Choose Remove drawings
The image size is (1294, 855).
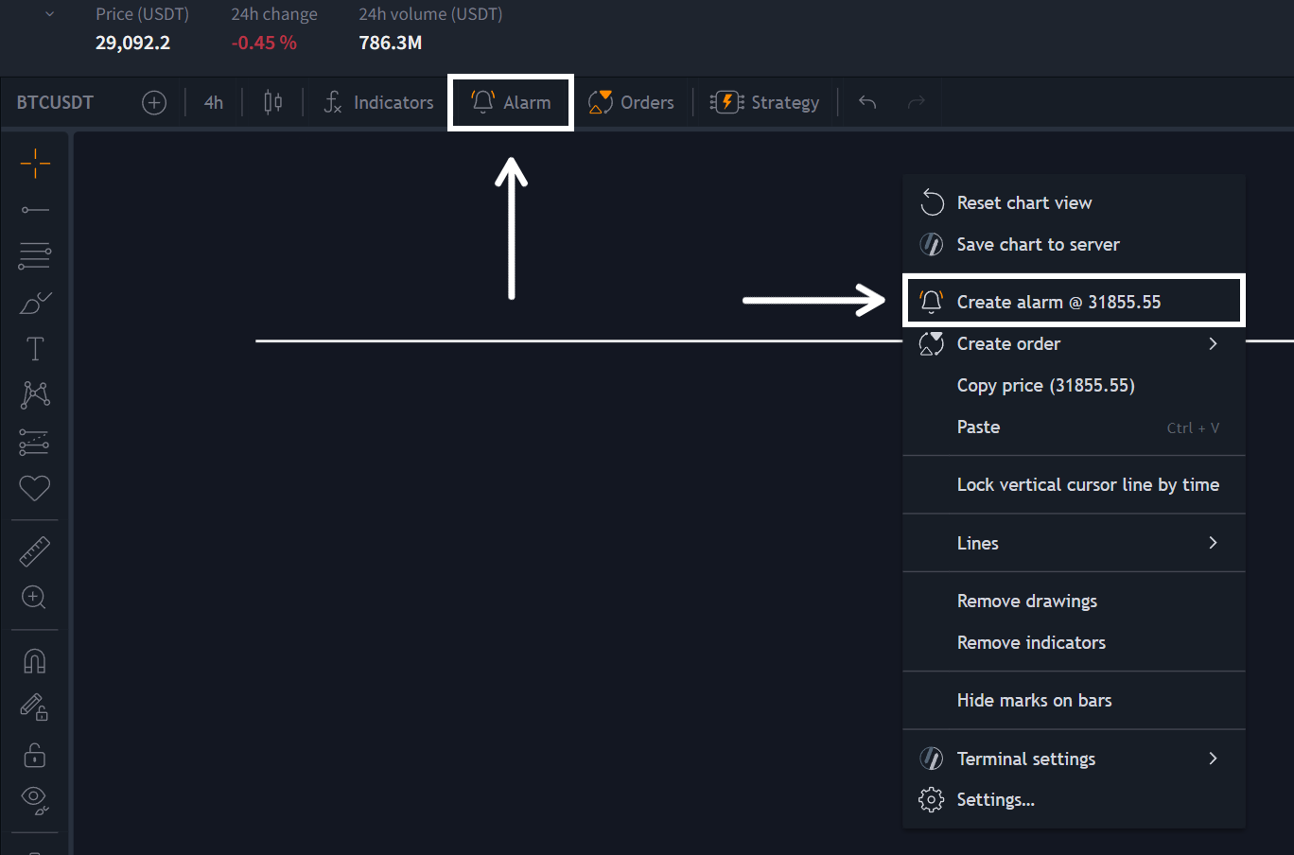1074,601
